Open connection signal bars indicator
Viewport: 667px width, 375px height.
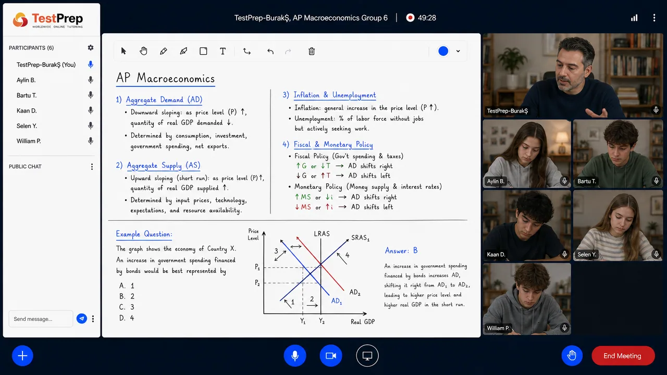coord(634,18)
